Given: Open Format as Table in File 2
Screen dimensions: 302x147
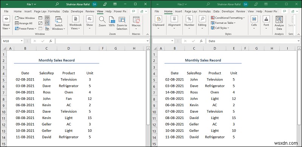Looking at the screenshot, I should pos(223,23).
